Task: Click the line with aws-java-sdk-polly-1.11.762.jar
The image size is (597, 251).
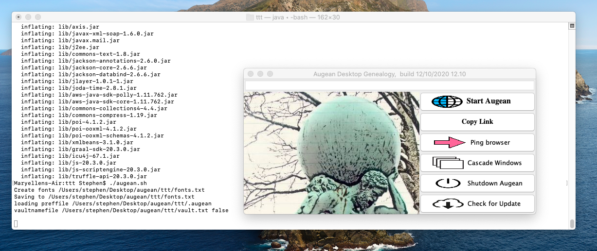Action: pyautogui.click(x=99, y=95)
